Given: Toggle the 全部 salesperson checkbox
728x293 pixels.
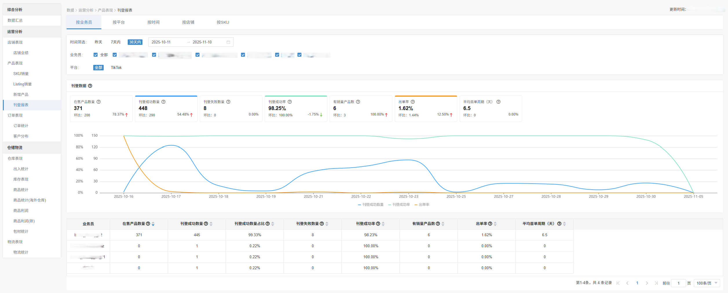Looking at the screenshot, I should 96,55.
